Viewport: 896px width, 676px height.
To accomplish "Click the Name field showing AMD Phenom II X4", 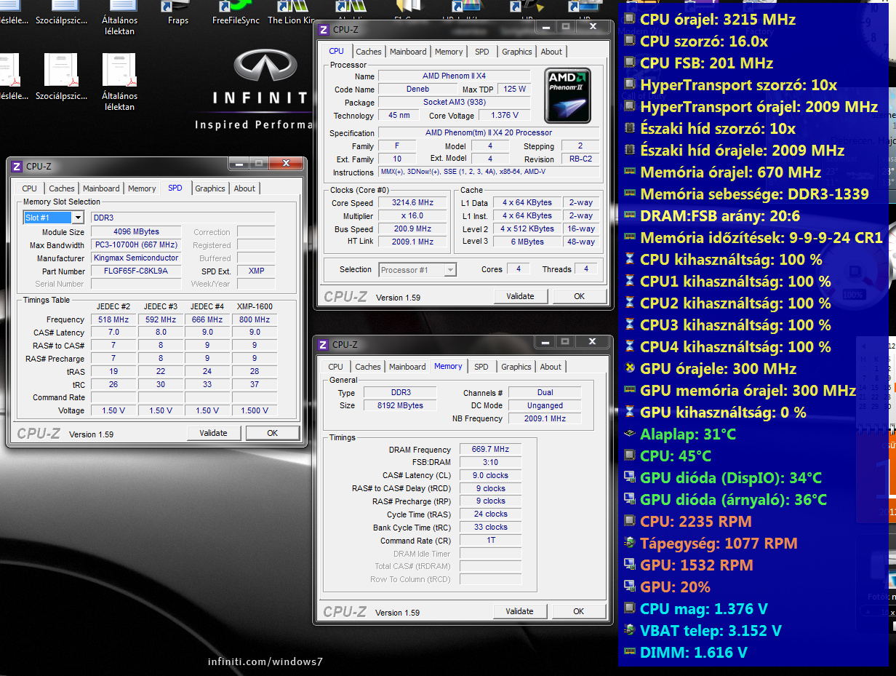I will tap(455, 76).
